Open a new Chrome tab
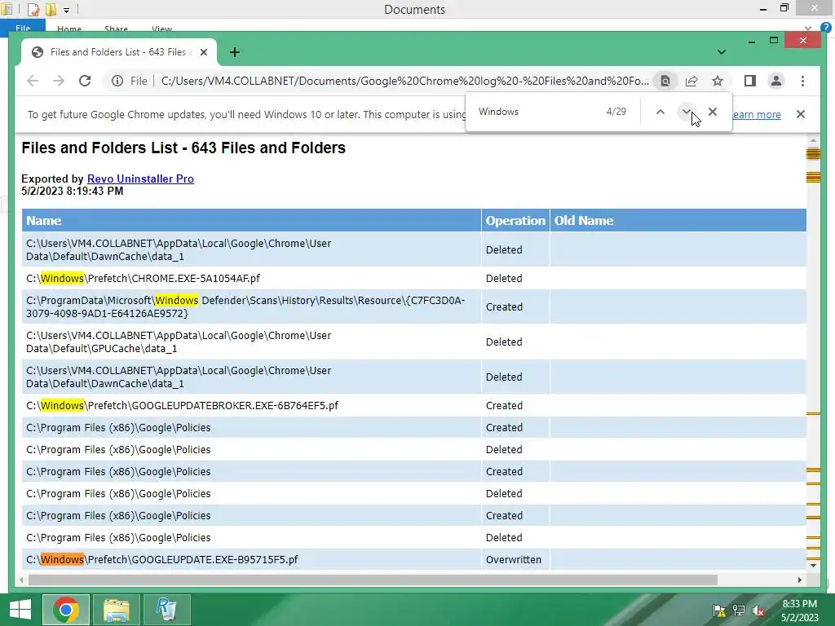 (234, 52)
